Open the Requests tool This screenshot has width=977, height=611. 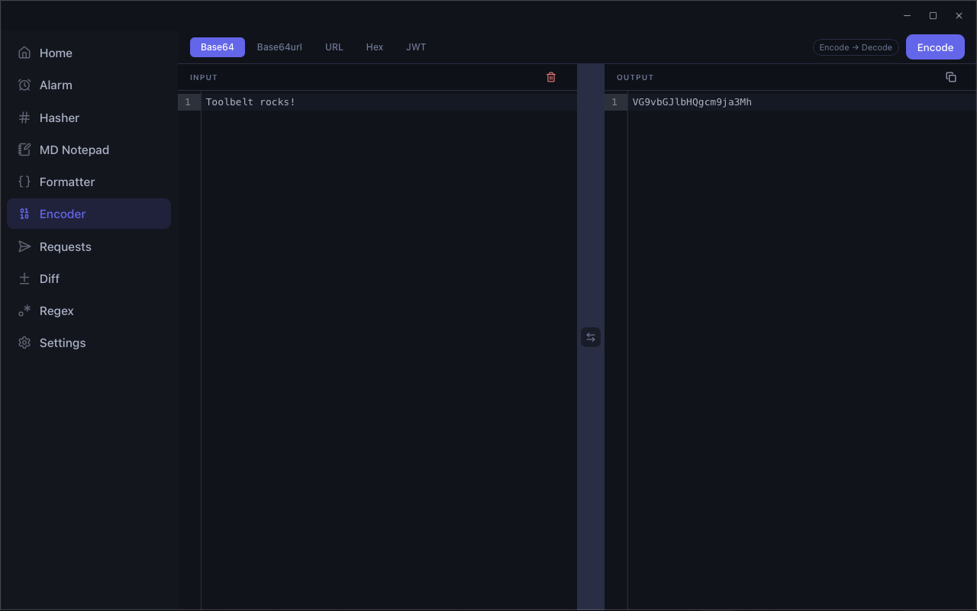66,246
